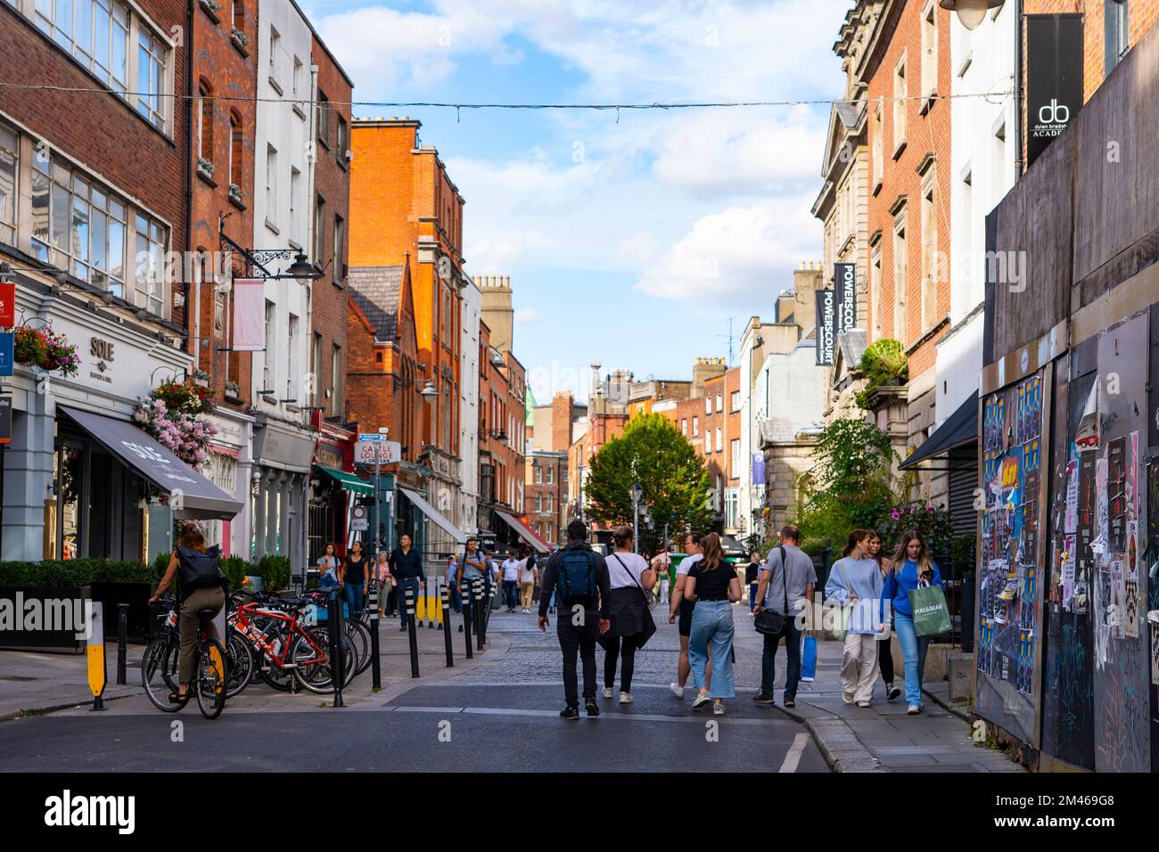Click the SOLE shop sign lettering

coord(102,348)
